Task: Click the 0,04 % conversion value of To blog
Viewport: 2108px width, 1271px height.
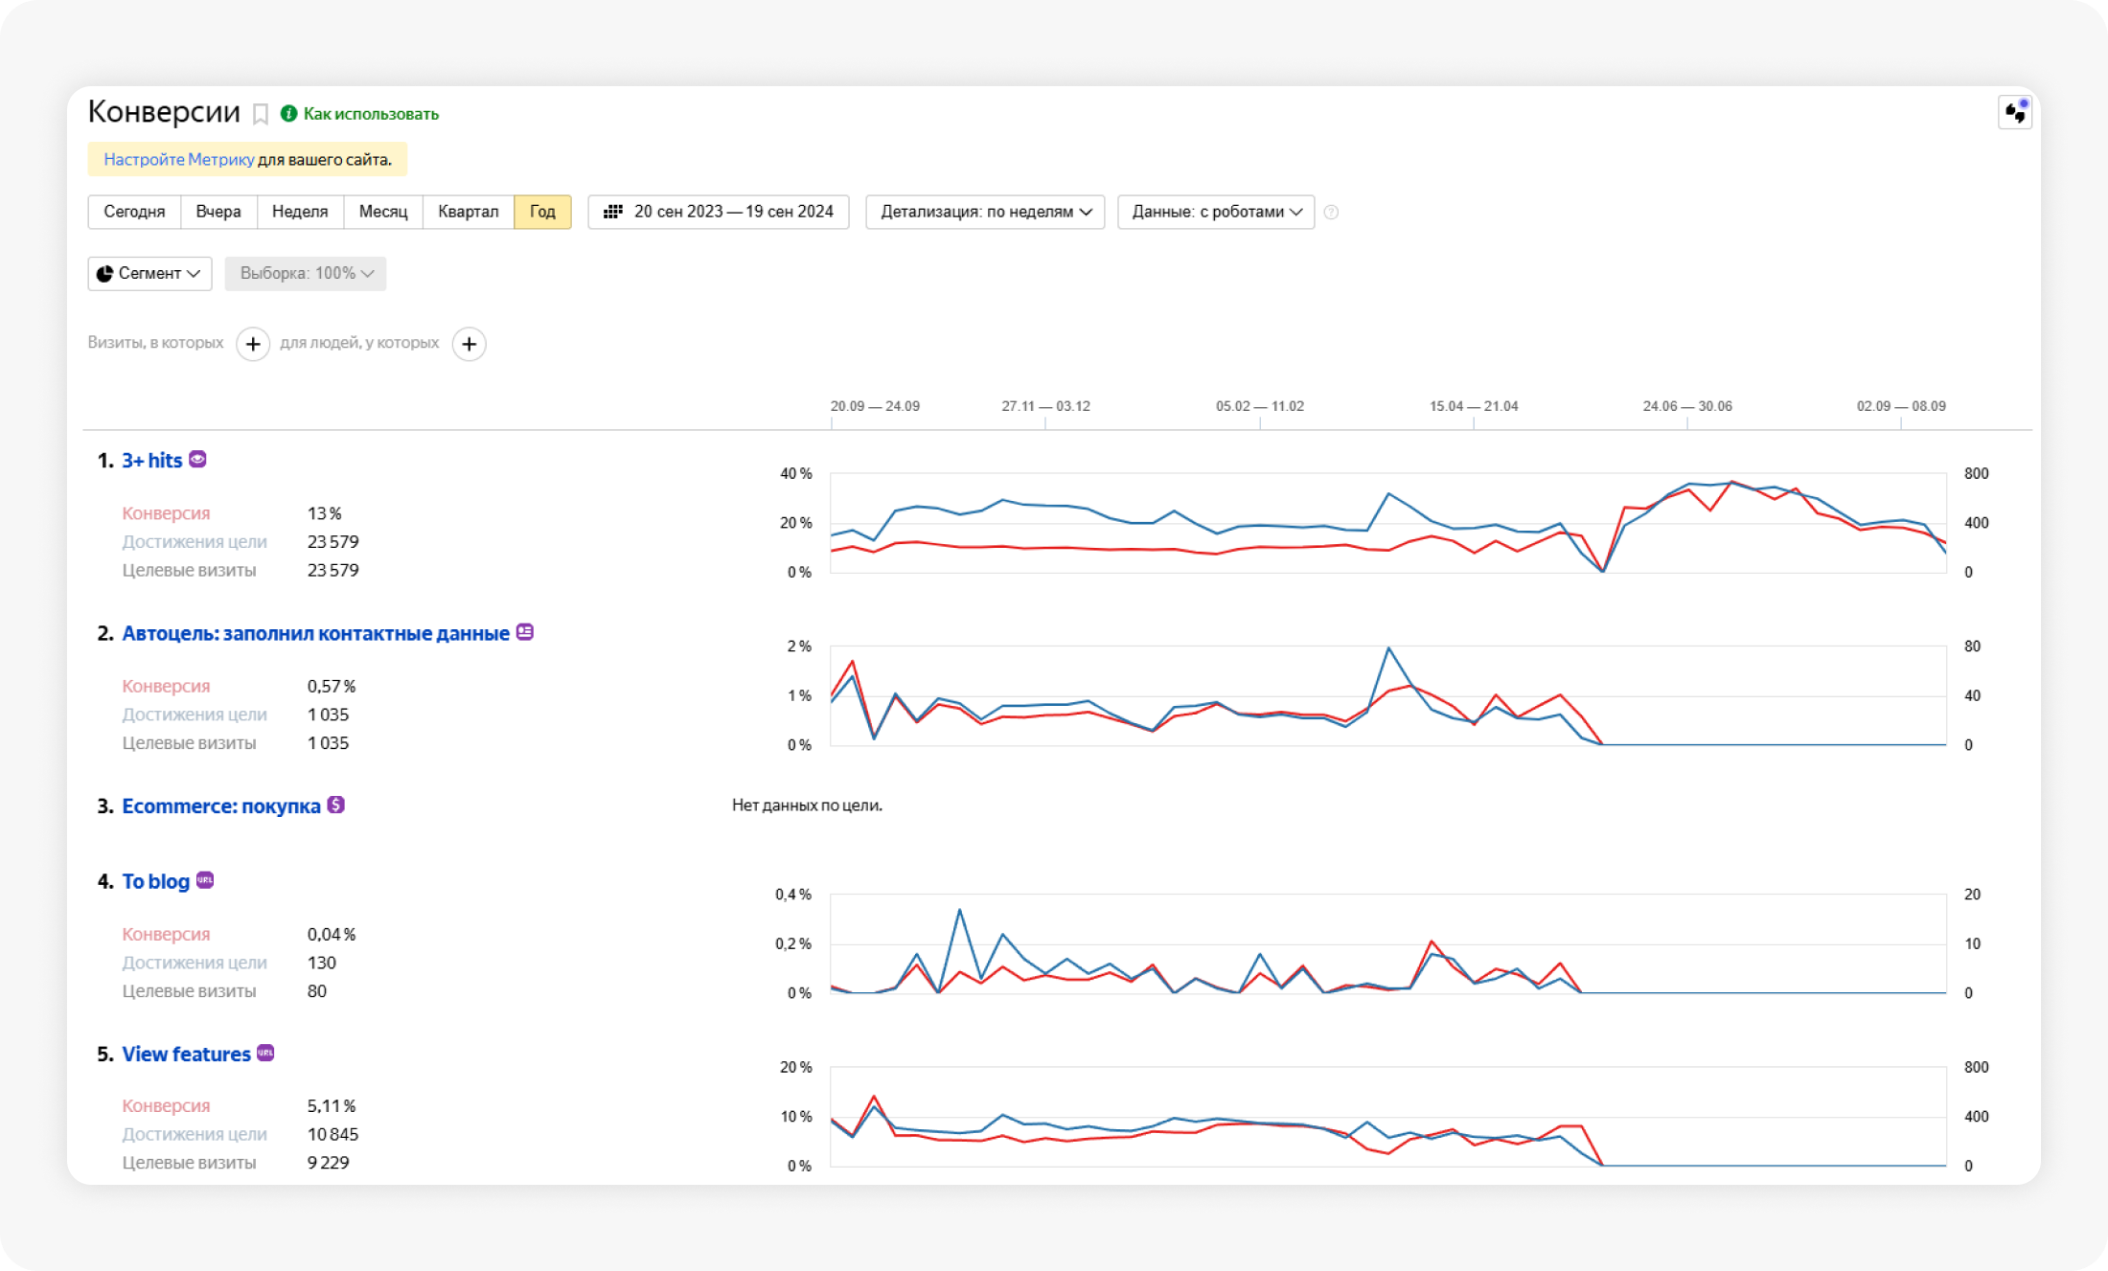Action: [332, 935]
